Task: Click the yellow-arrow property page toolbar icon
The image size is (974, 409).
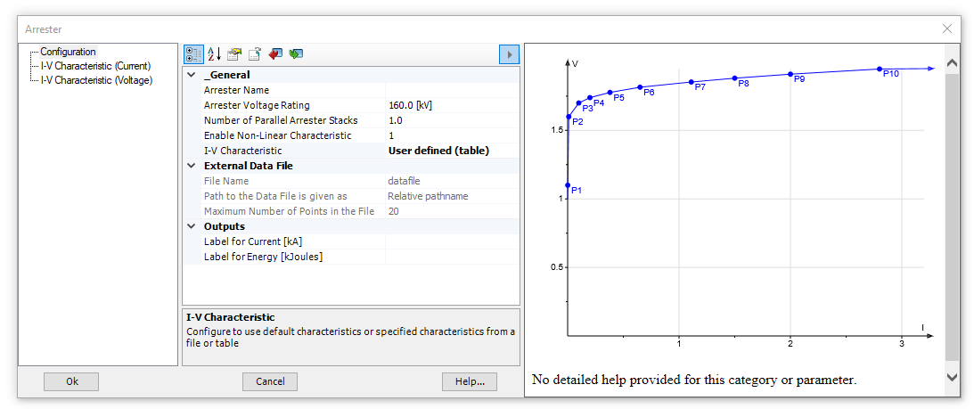Action: click(x=234, y=54)
